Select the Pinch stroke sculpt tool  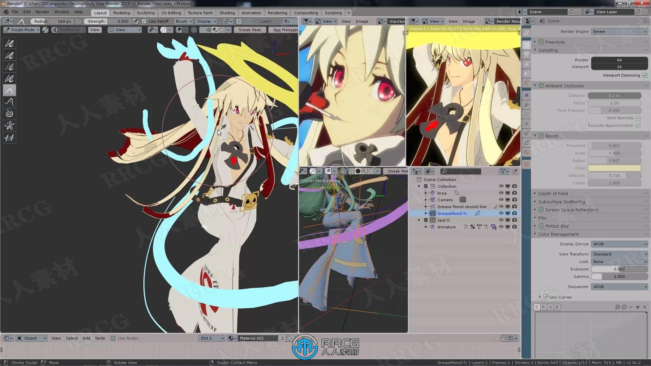(9, 126)
